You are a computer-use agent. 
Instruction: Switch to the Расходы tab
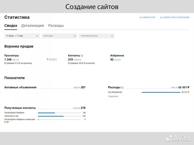56,26
